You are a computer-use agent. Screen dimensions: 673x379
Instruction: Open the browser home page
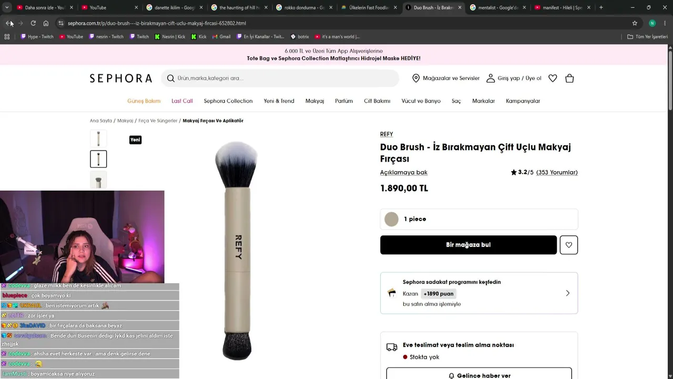coord(46,23)
